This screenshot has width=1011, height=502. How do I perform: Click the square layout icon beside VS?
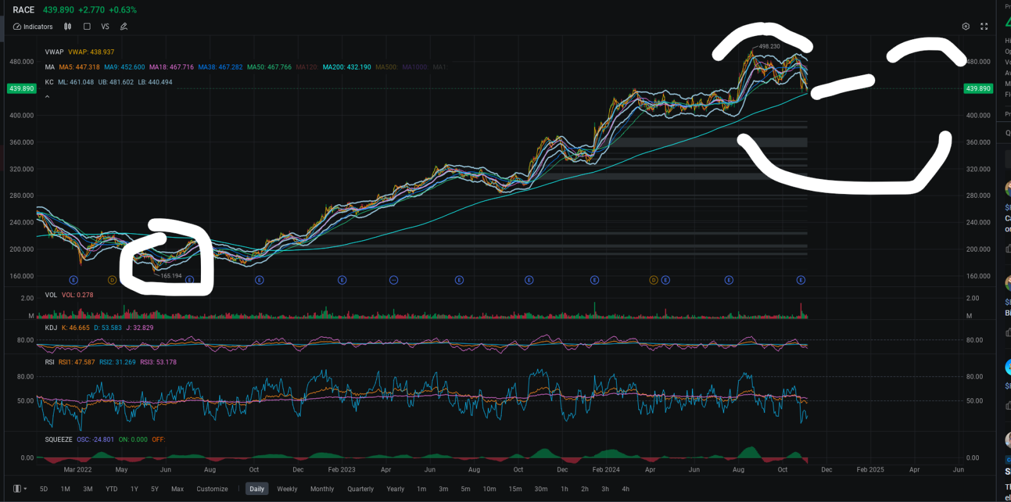(87, 27)
